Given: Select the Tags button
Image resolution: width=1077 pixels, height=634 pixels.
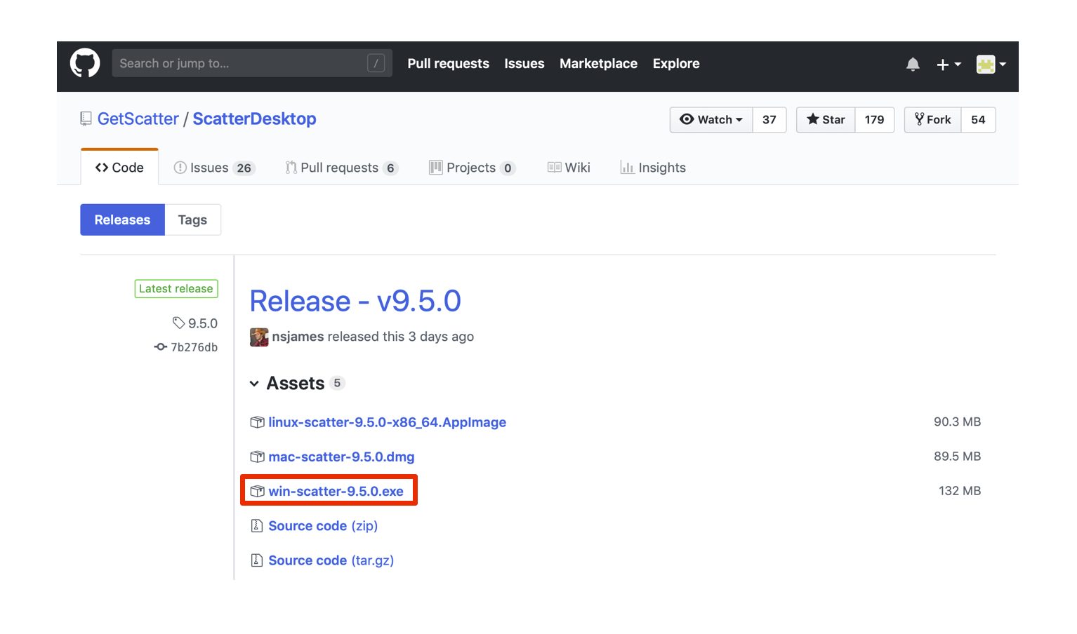Looking at the screenshot, I should (x=192, y=220).
